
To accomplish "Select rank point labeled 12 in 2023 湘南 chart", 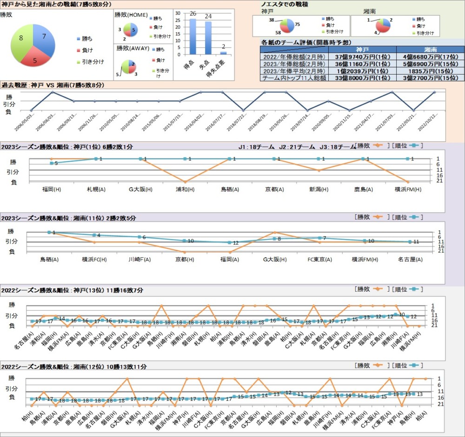I will tap(229, 243).
